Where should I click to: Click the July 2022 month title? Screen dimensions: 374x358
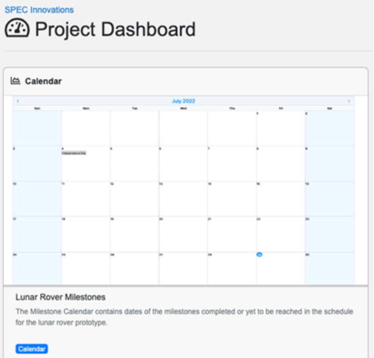[183, 101]
